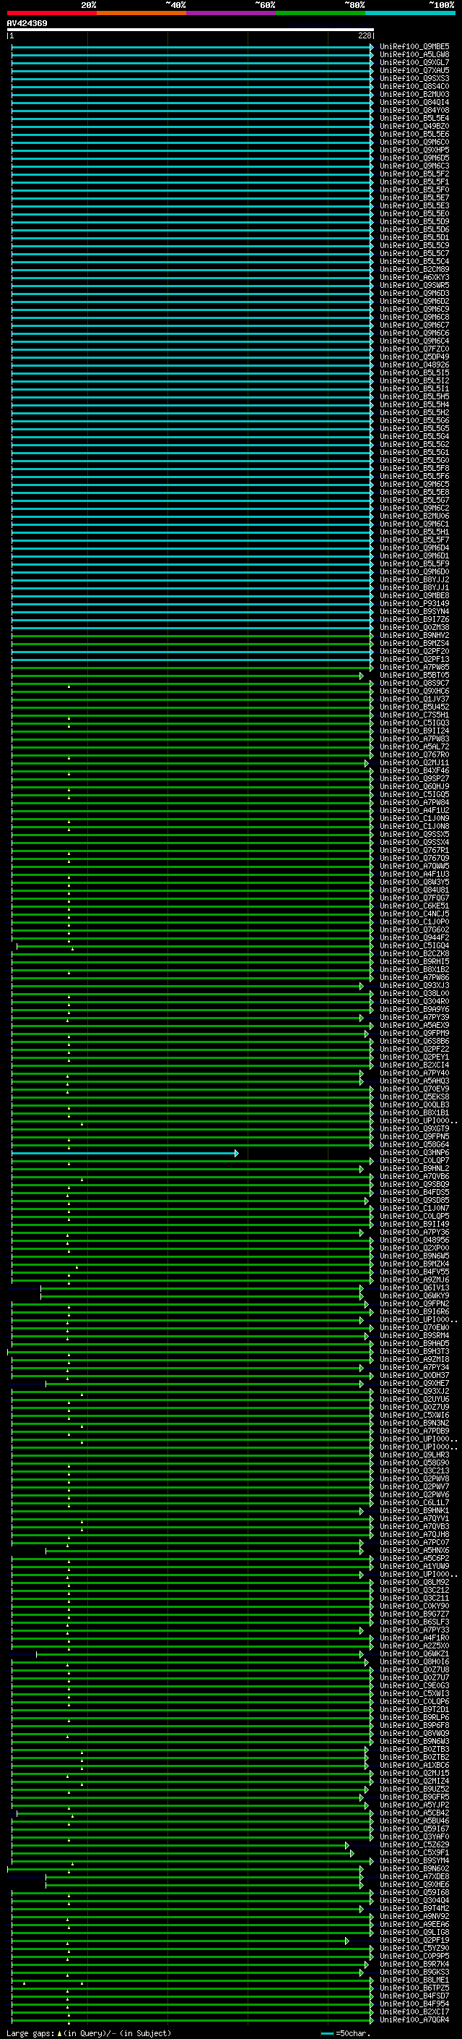462x2039 pixels.
Task: Select the UniRef100_Q9XHE7 label
Action: point(414,1383)
